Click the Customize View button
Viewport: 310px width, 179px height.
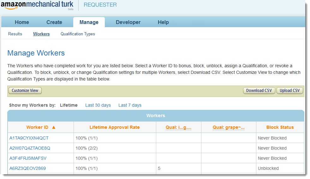click(x=25, y=91)
